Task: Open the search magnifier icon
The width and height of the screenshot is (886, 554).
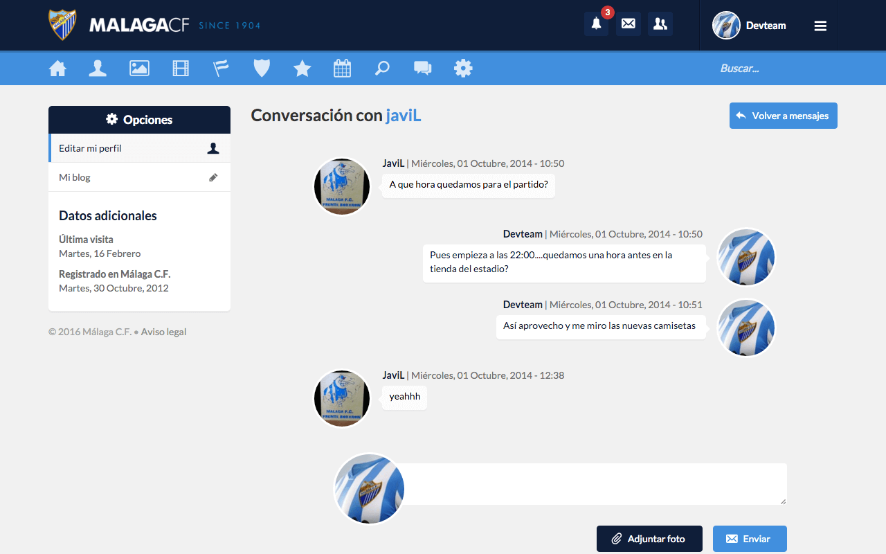Action: 383,68
